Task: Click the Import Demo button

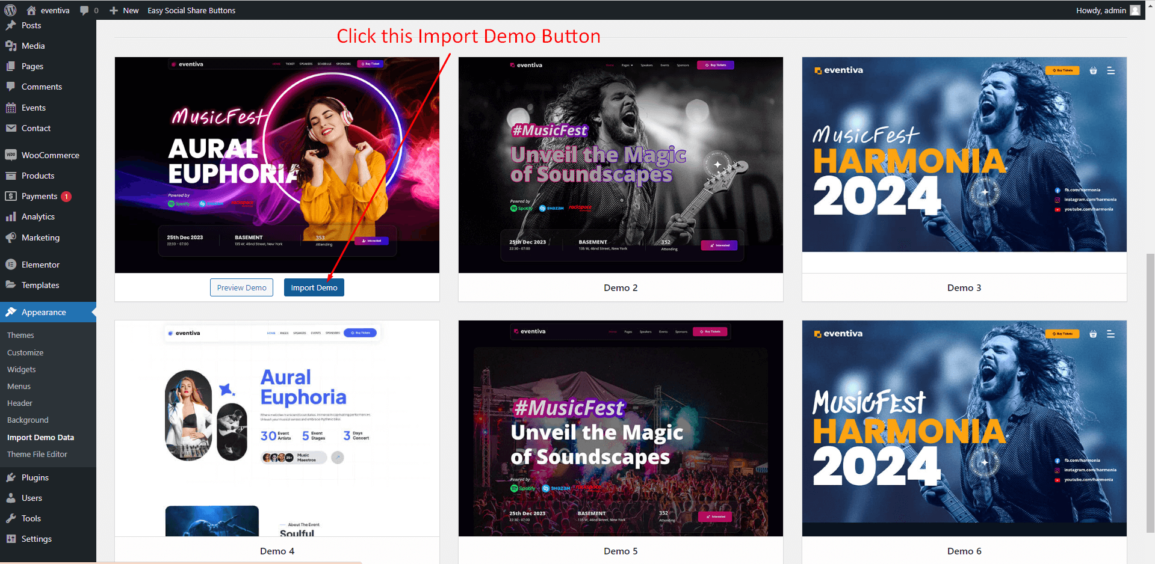Action: [314, 287]
